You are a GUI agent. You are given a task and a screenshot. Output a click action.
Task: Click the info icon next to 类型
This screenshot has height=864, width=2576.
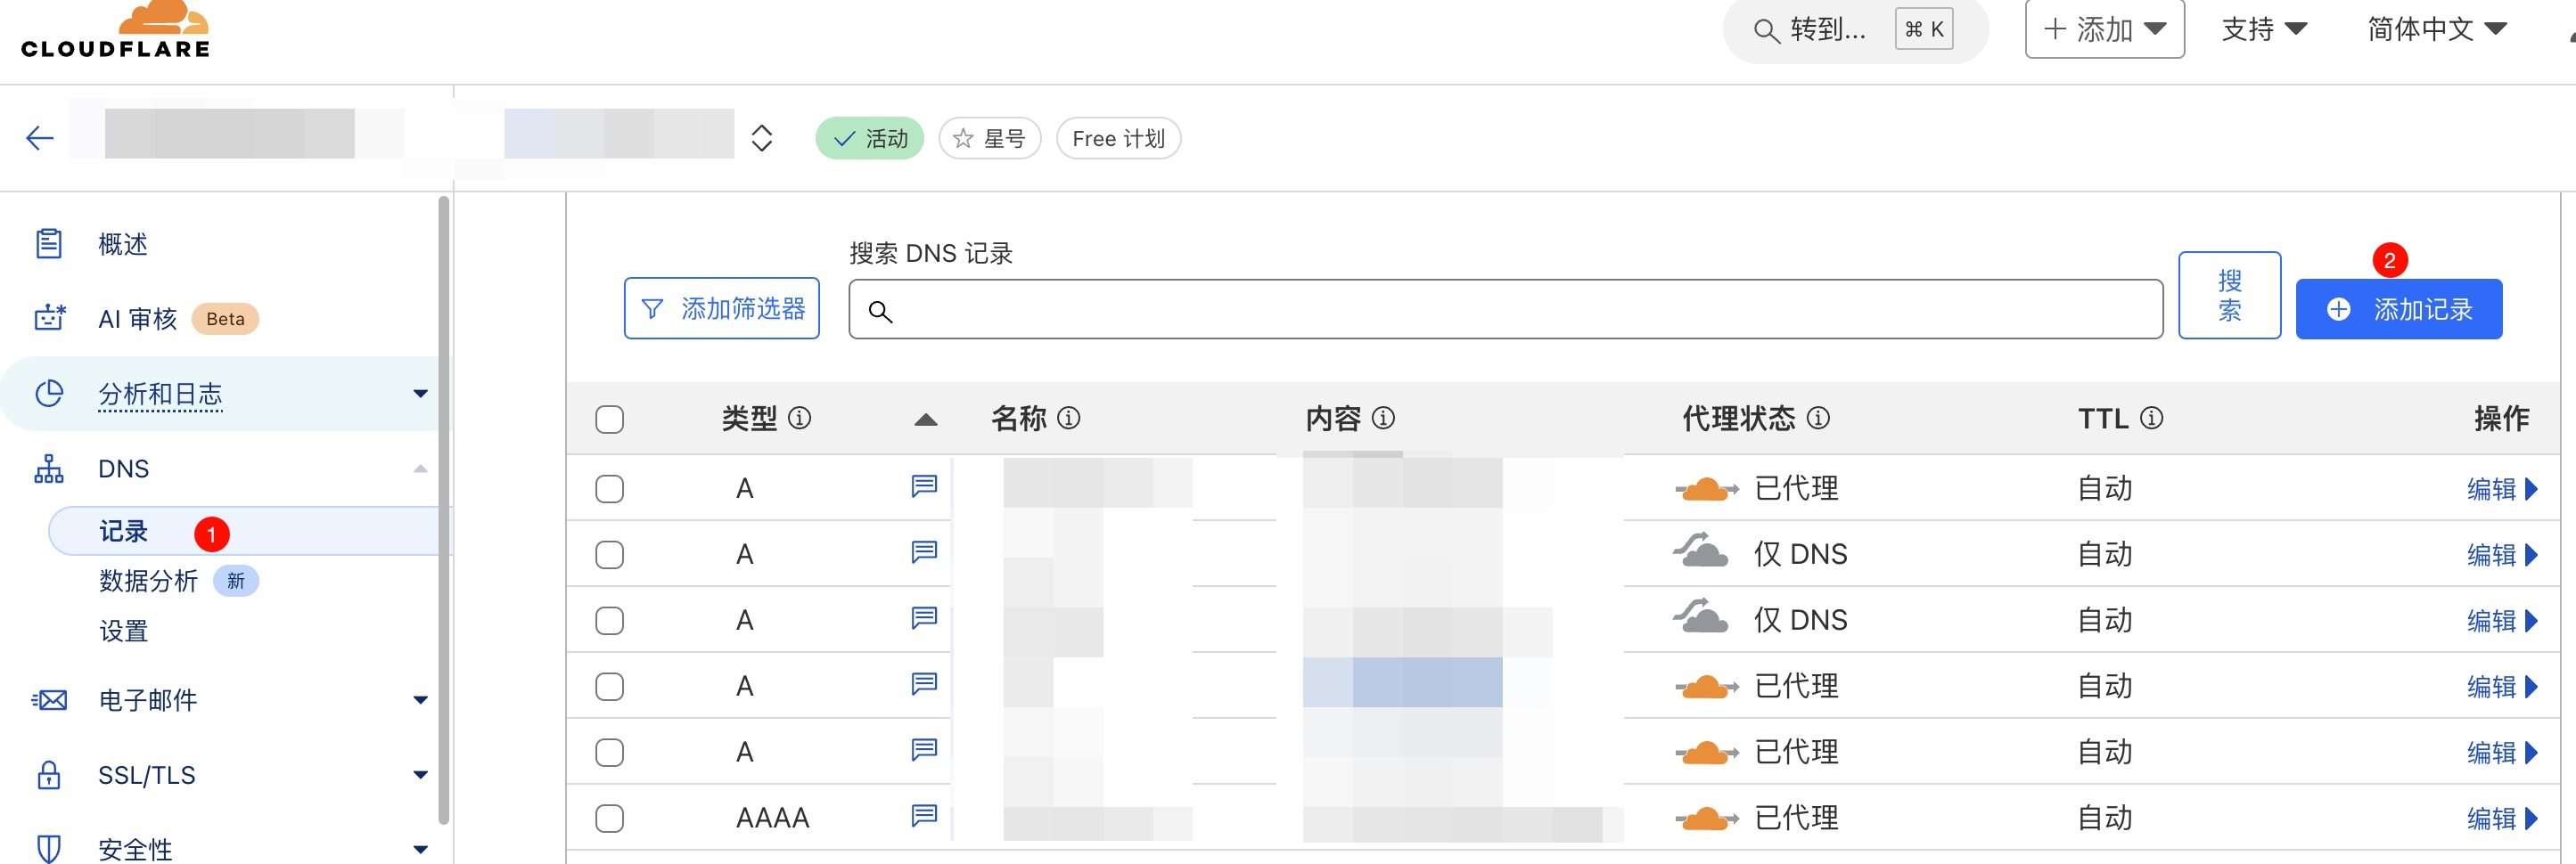[800, 418]
